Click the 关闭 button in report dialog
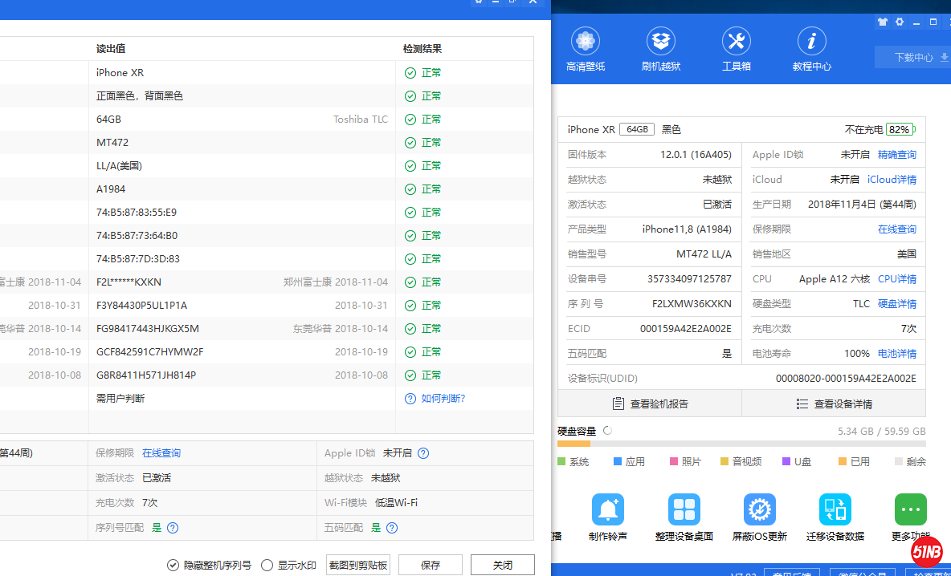This screenshot has width=951, height=576. [503, 566]
